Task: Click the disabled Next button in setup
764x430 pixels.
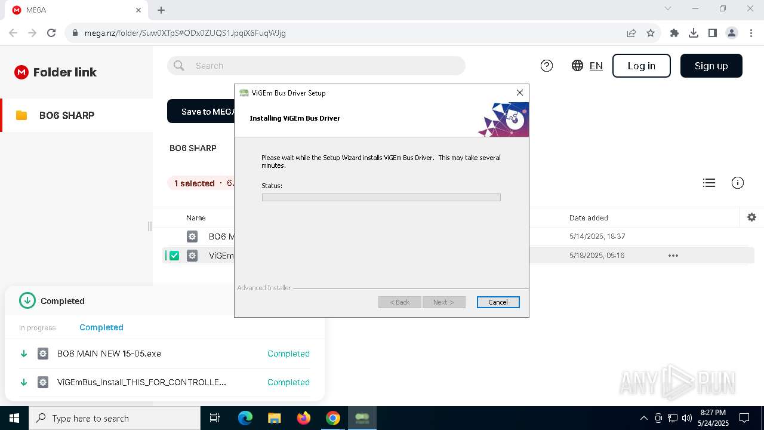Action: click(444, 302)
